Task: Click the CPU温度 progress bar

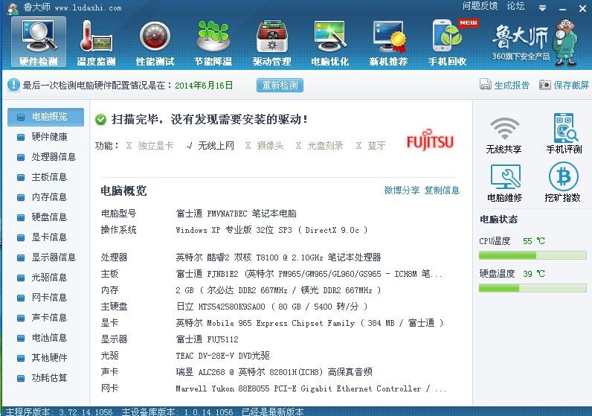Action: pyautogui.click(x=533, y=255)
